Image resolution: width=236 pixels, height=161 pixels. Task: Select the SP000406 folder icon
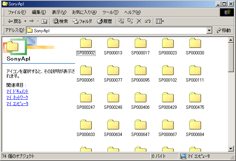141,98
